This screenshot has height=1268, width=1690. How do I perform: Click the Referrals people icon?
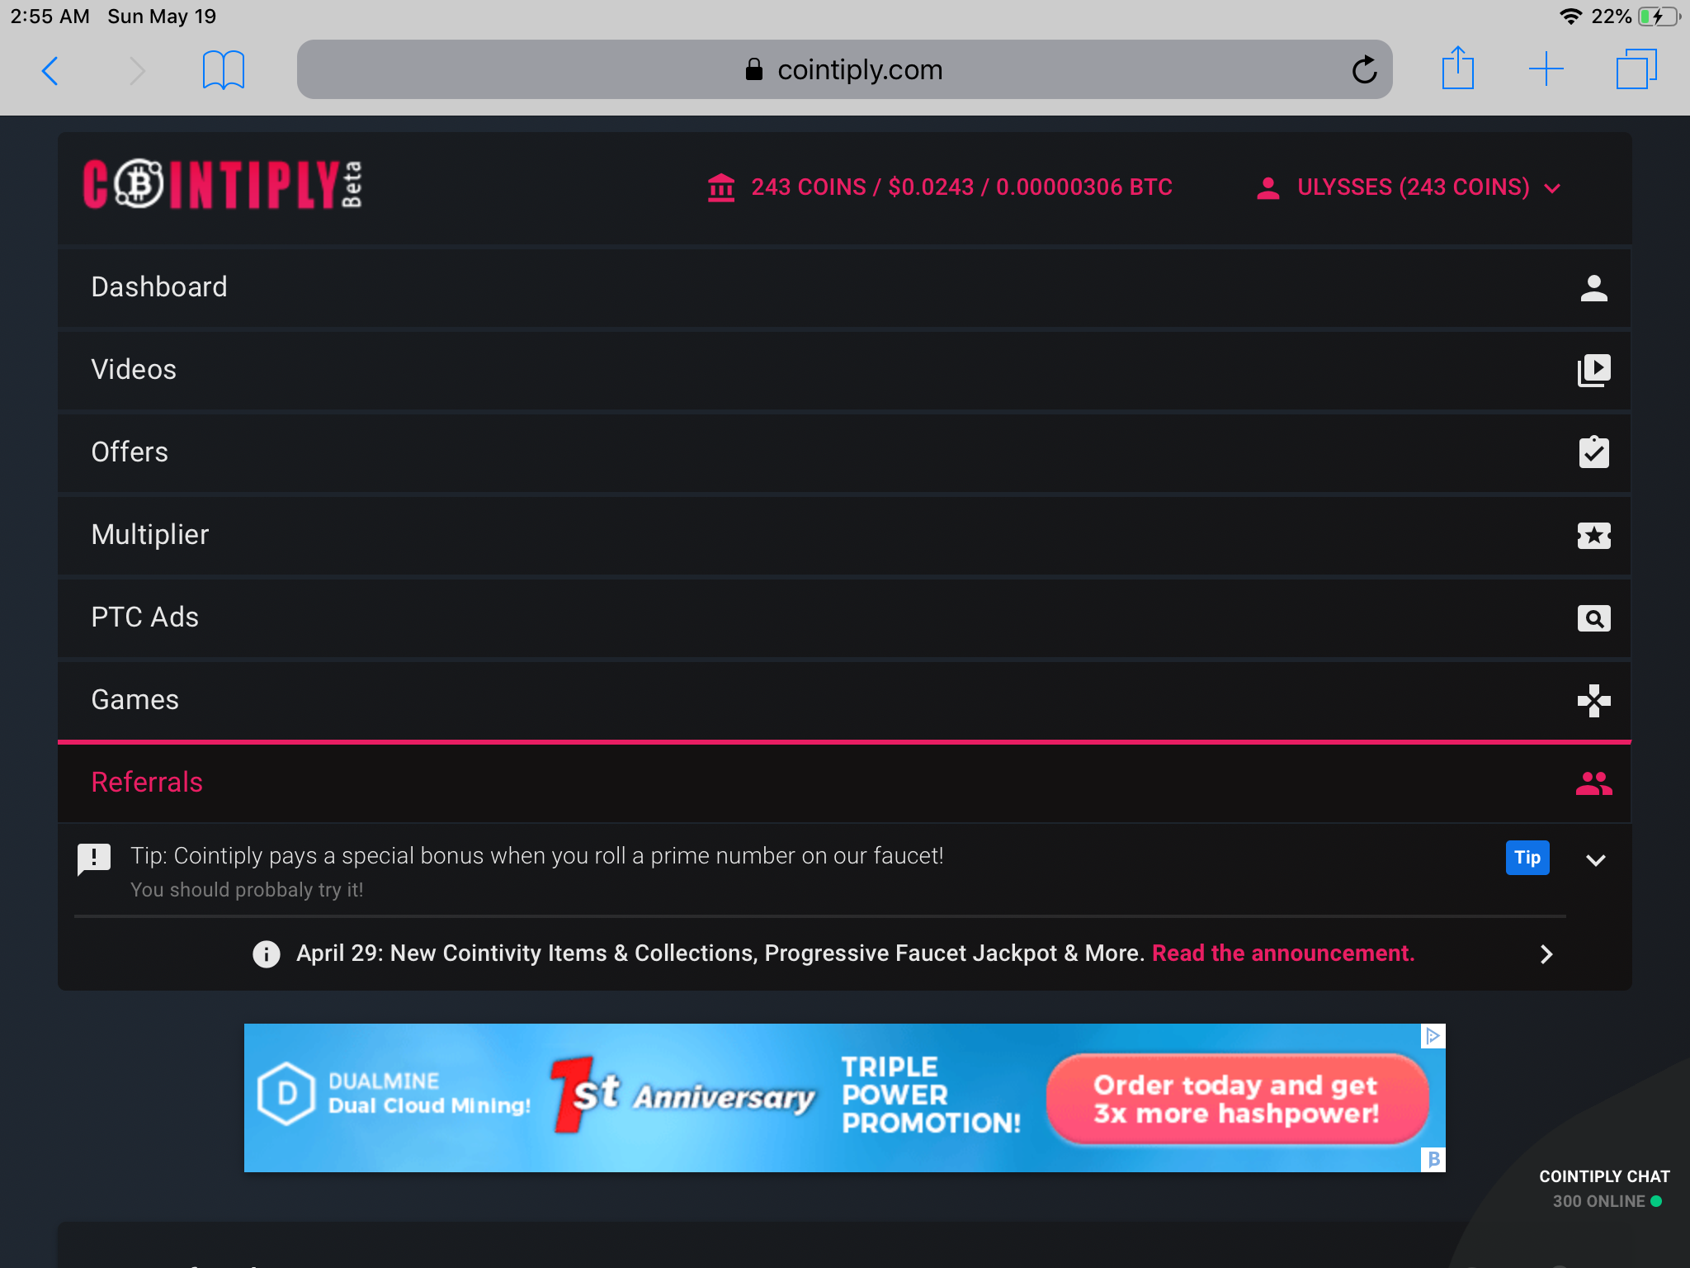(1594, 783)
